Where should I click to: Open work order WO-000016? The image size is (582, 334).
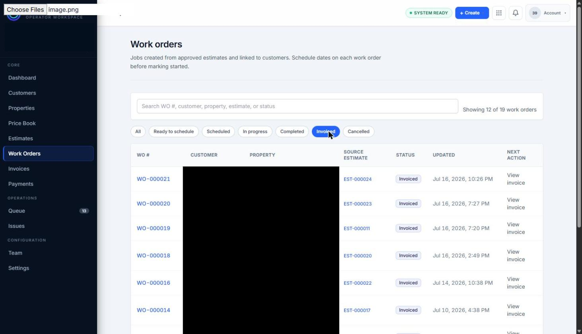tap(154, 283)
